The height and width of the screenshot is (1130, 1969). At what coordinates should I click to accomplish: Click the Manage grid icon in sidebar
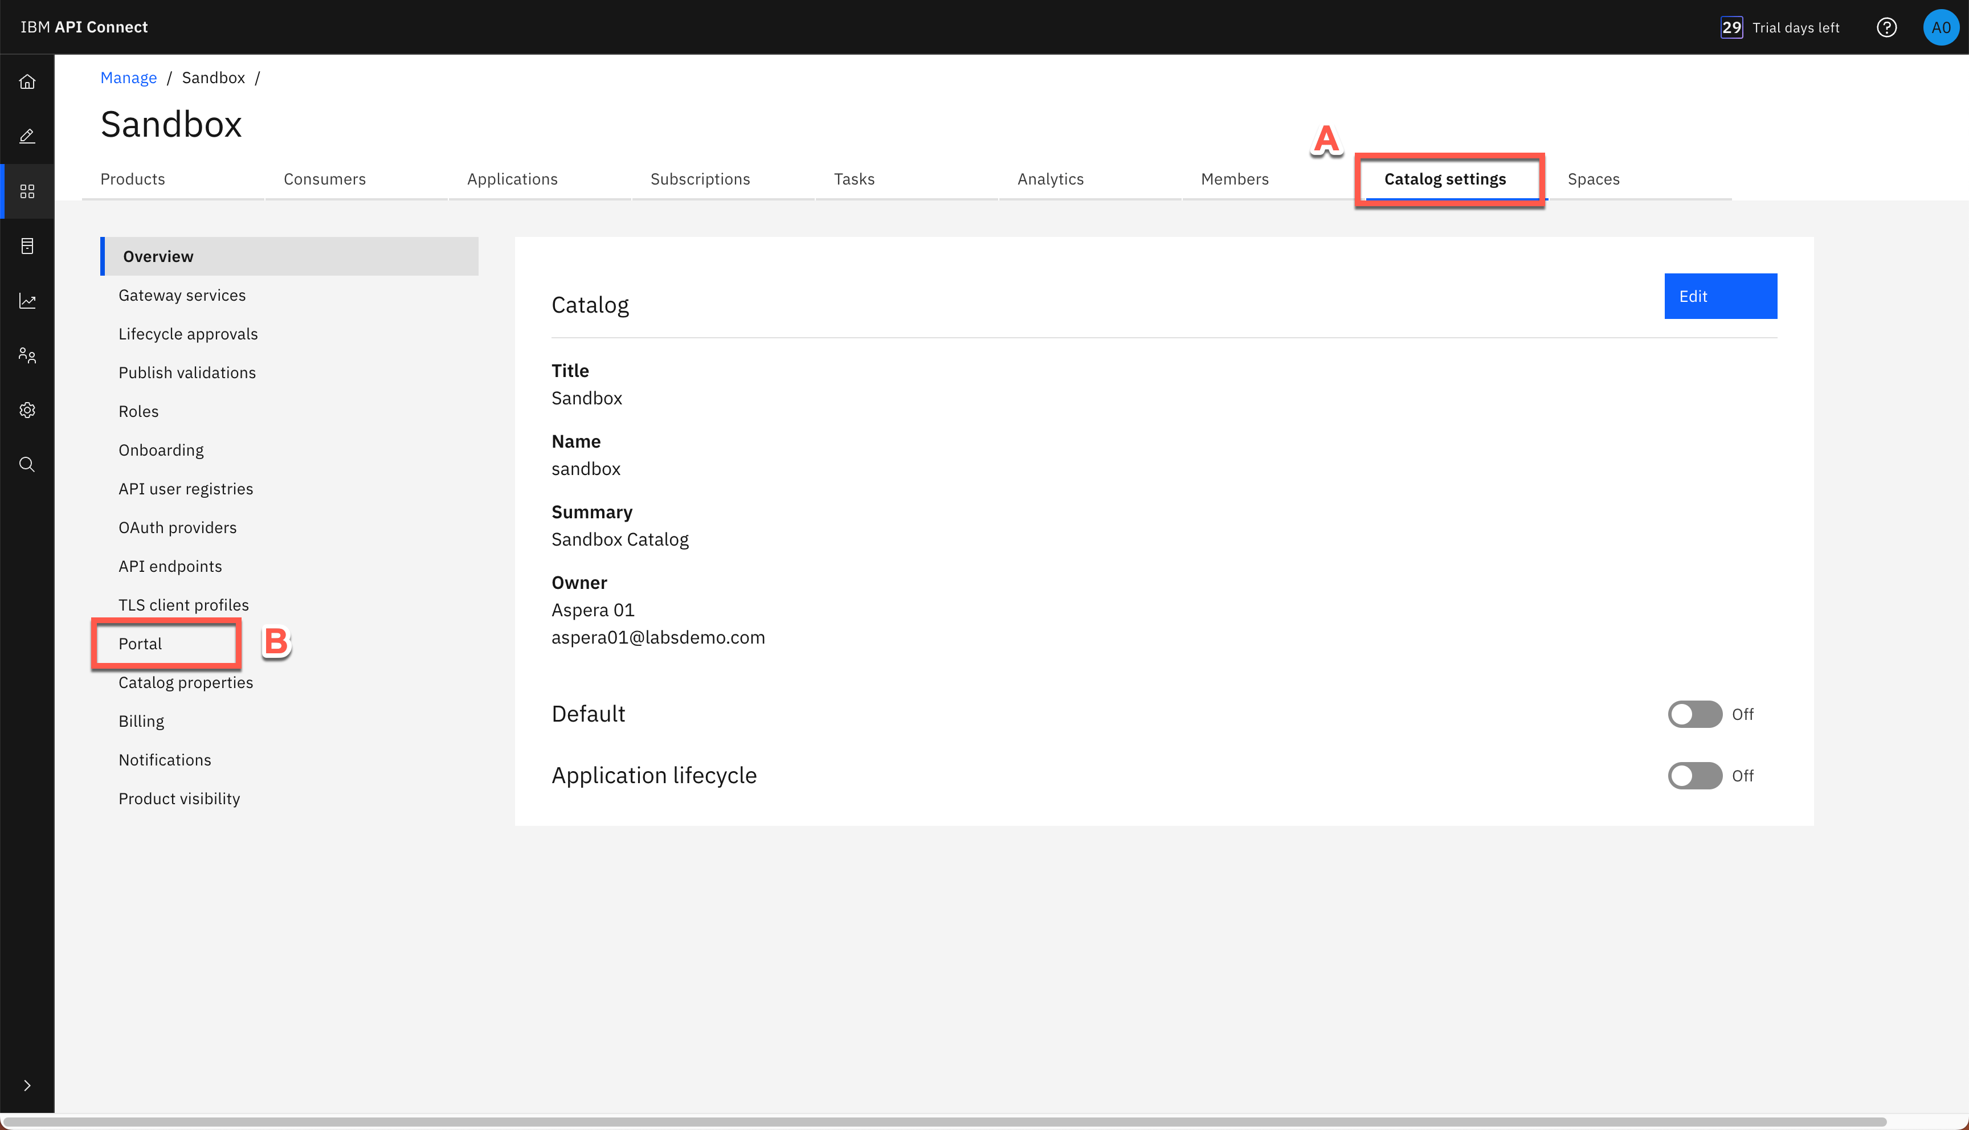(27, 191)
